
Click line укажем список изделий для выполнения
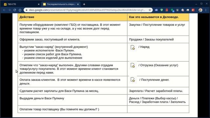pyautogui.click(x=52, y=58)
